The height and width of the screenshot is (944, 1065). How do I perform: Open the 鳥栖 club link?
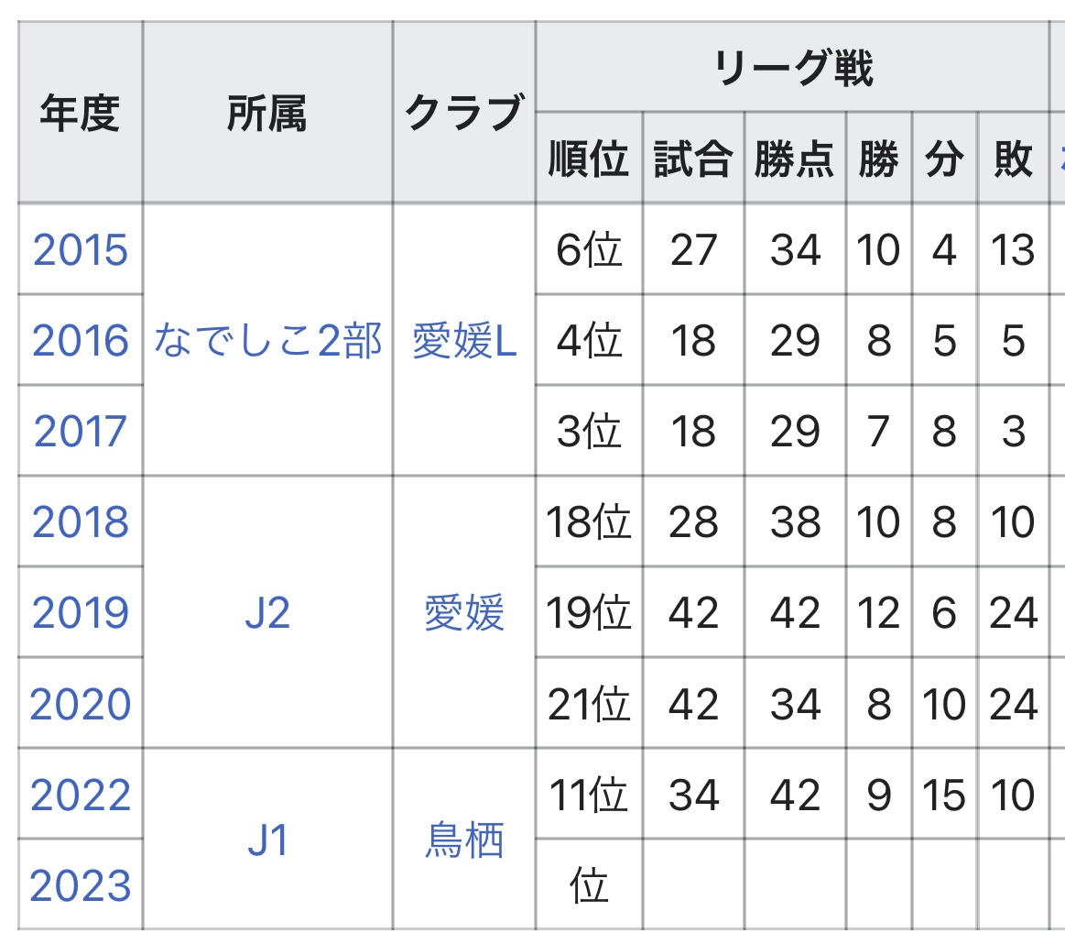coord(464,840)
